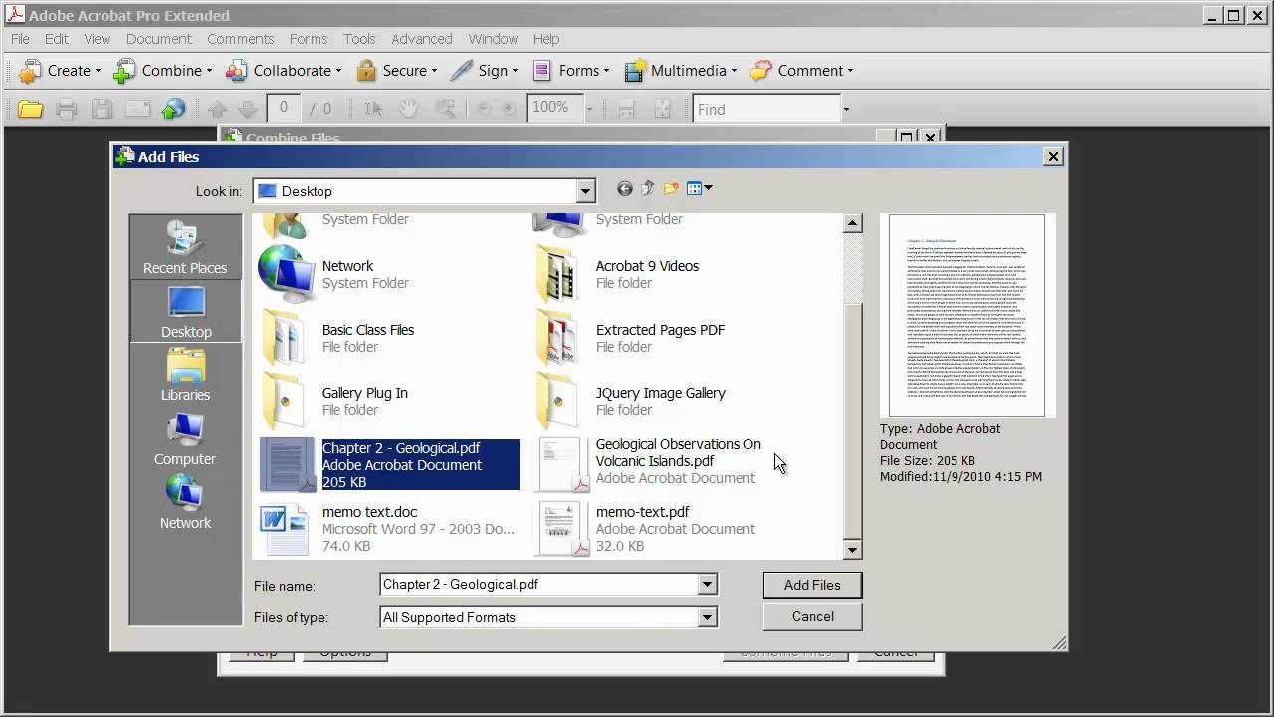This screenshot has width=1274, height=717.
Task: Click in the Find search field
Action: click(x=766, y=109)
